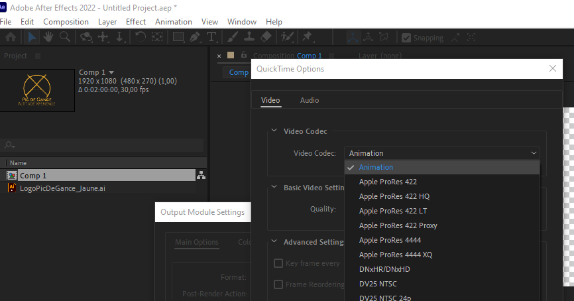Enable the Frame Reordering checkbox
Screen dimensions: 574x301
click(278, 284)
